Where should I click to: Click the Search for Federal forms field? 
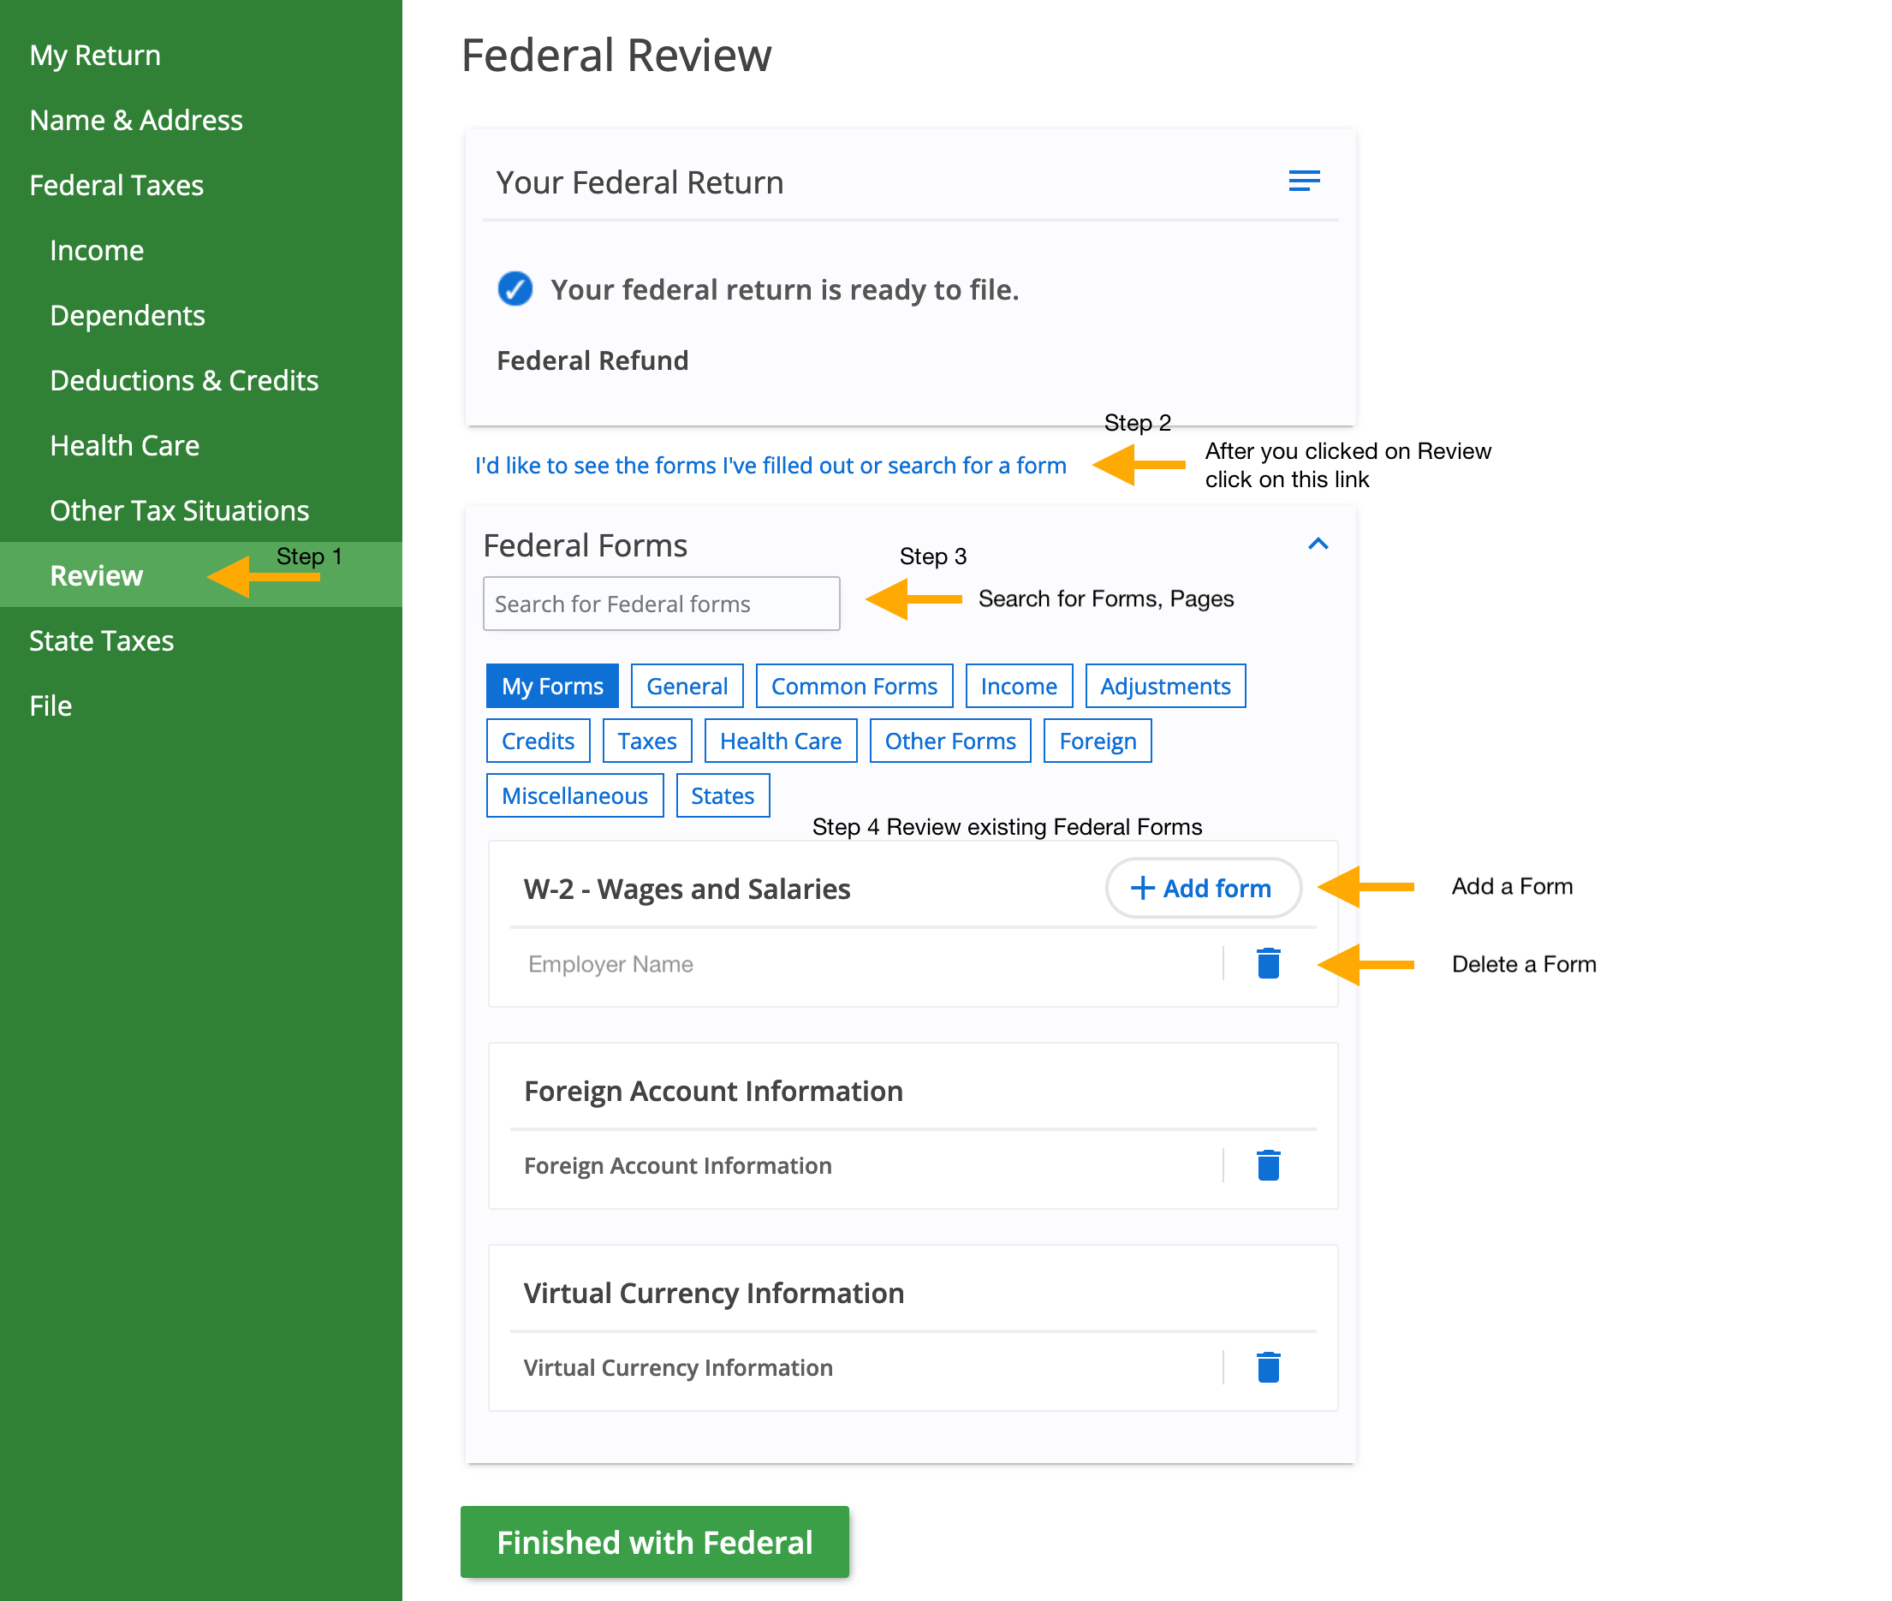click(661, 604)
